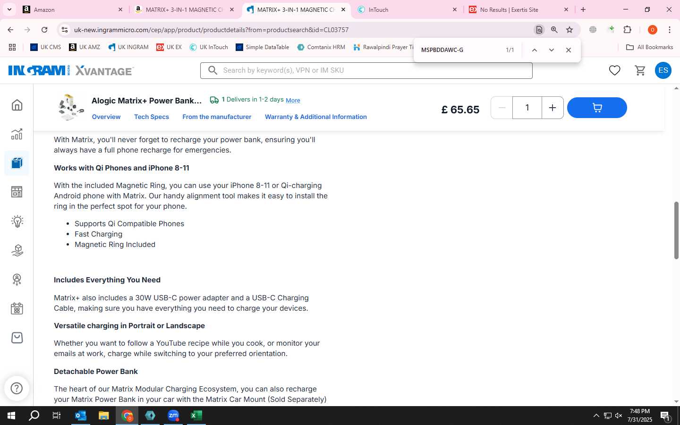
Task: Open the shopping bag sidebar icon
Action: pyautogui.click(x=17, y=338)
